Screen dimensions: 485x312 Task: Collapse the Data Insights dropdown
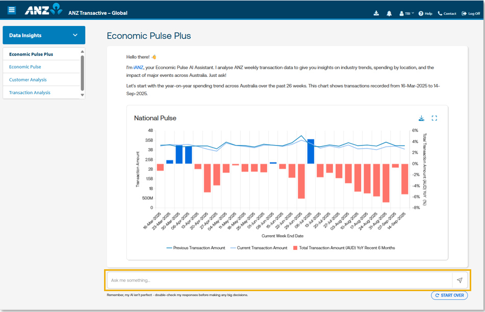coord(75,35)
